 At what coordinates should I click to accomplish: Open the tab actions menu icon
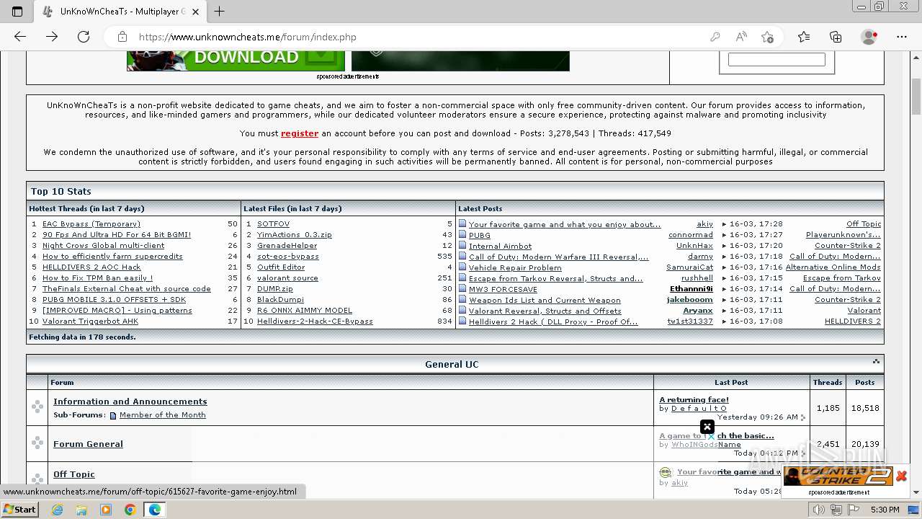click(17, 12)
